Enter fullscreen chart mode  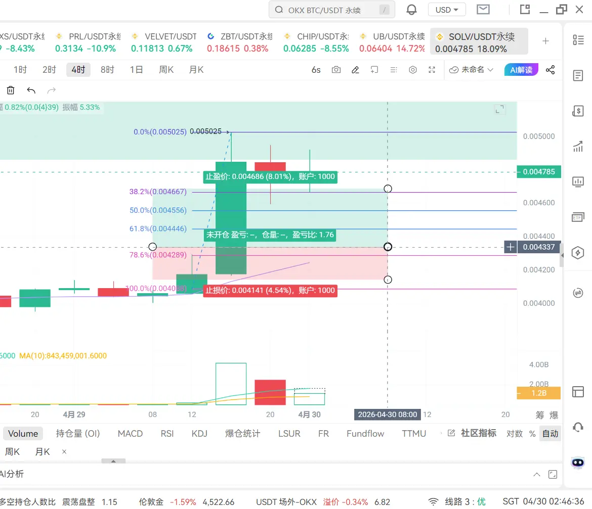[432, 70]
